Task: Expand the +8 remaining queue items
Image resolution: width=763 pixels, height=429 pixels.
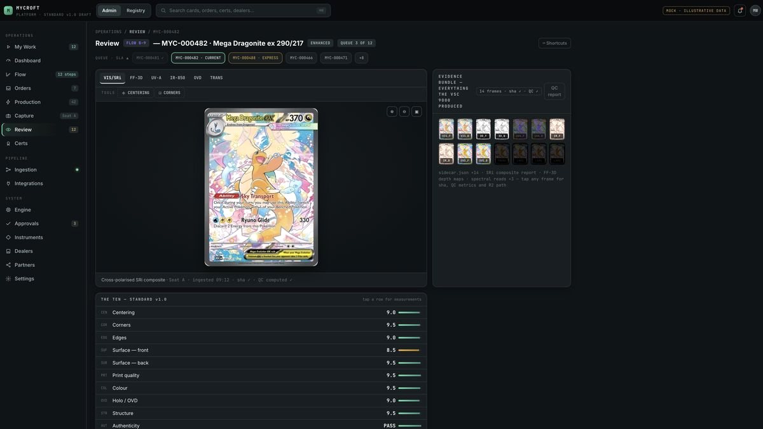Action: pos(361,58)
